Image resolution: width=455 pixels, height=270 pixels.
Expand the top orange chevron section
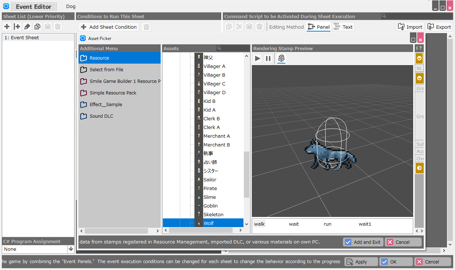[x=419, y=58]
